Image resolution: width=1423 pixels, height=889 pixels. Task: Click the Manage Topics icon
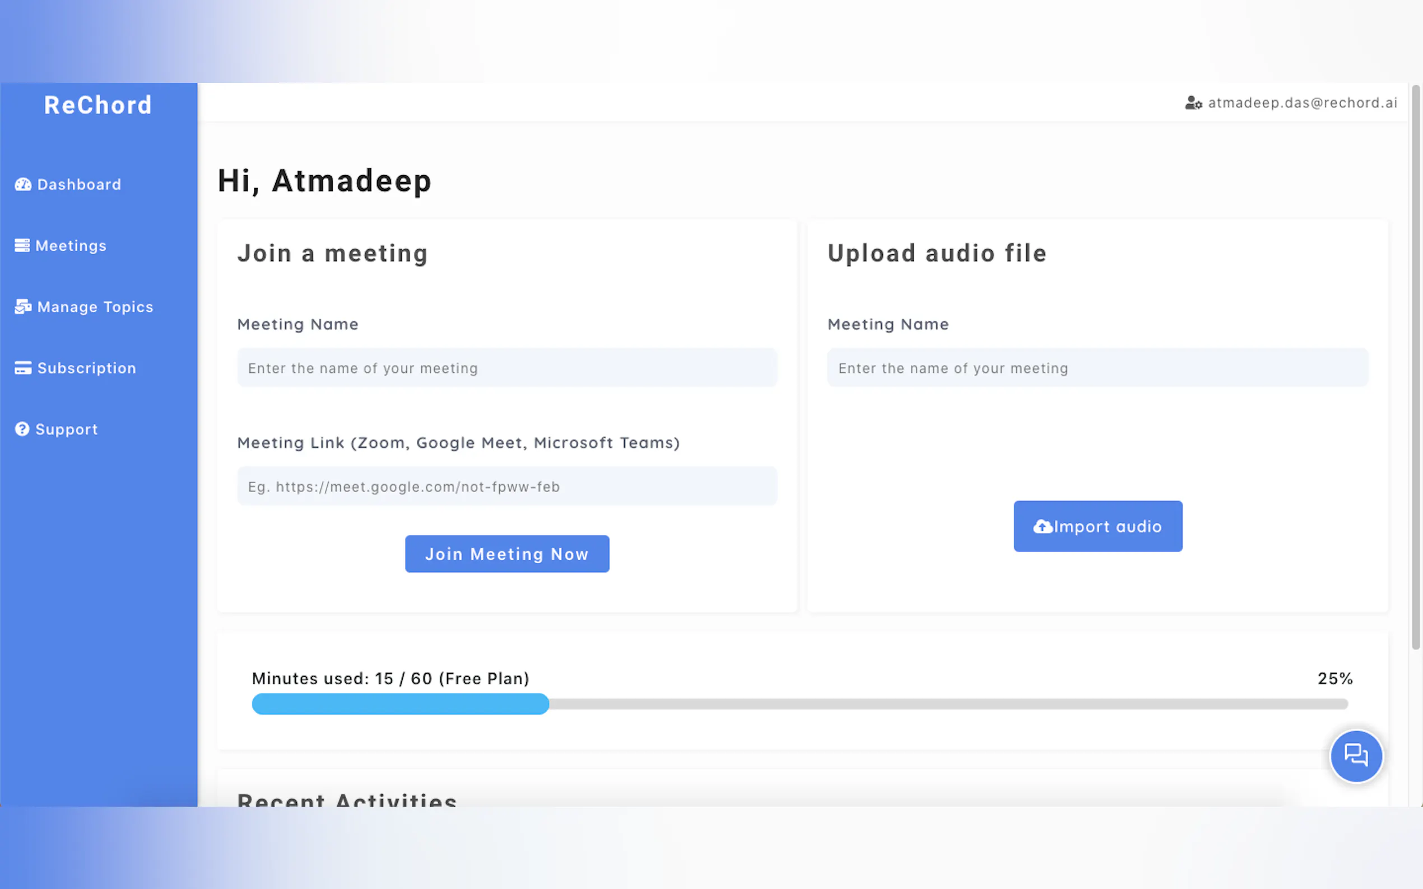[23, 307]
